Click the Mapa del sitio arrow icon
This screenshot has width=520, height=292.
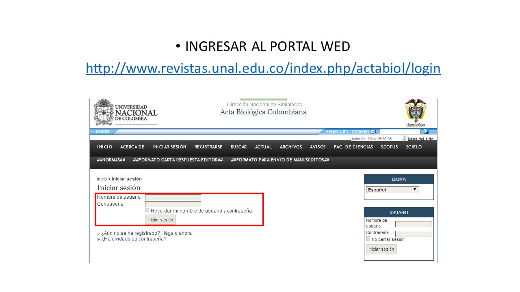click(x=404, y=139)
